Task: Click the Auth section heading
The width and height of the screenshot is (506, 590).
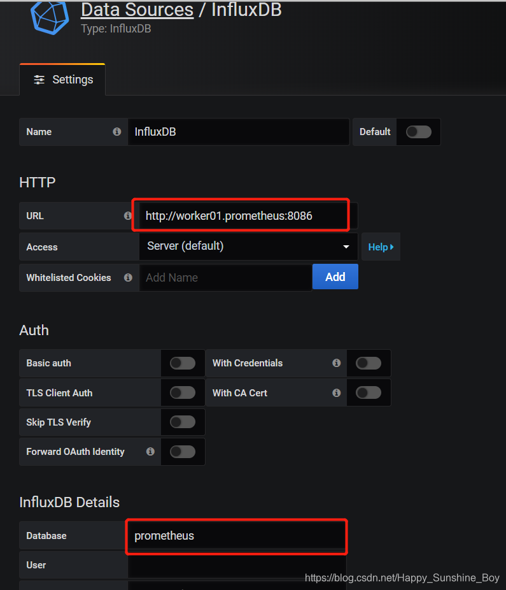Action: tap(34, 331)
